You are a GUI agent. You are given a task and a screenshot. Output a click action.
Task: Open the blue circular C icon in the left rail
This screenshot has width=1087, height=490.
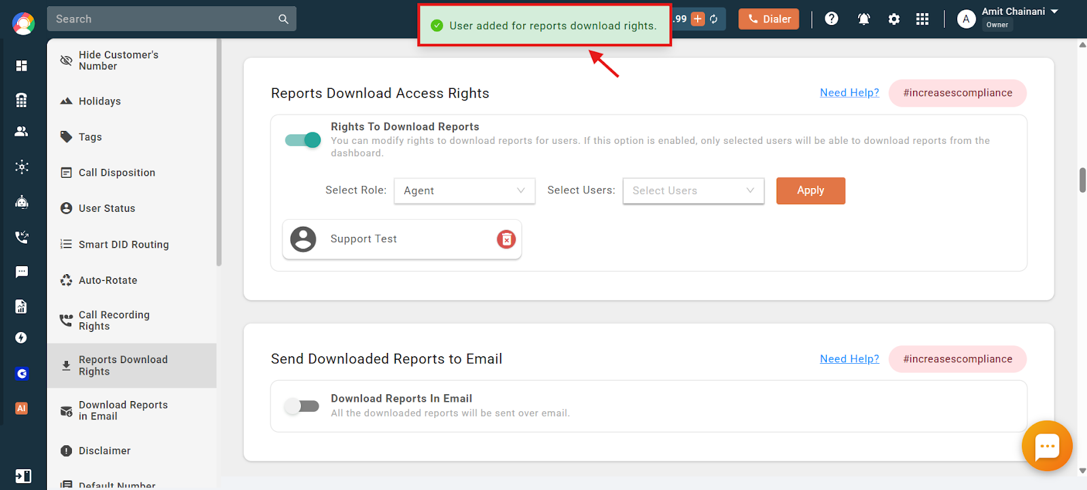[22, 373]
